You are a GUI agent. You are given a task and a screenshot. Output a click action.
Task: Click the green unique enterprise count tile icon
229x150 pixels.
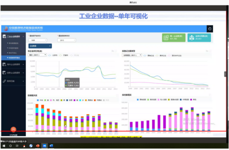166,37
